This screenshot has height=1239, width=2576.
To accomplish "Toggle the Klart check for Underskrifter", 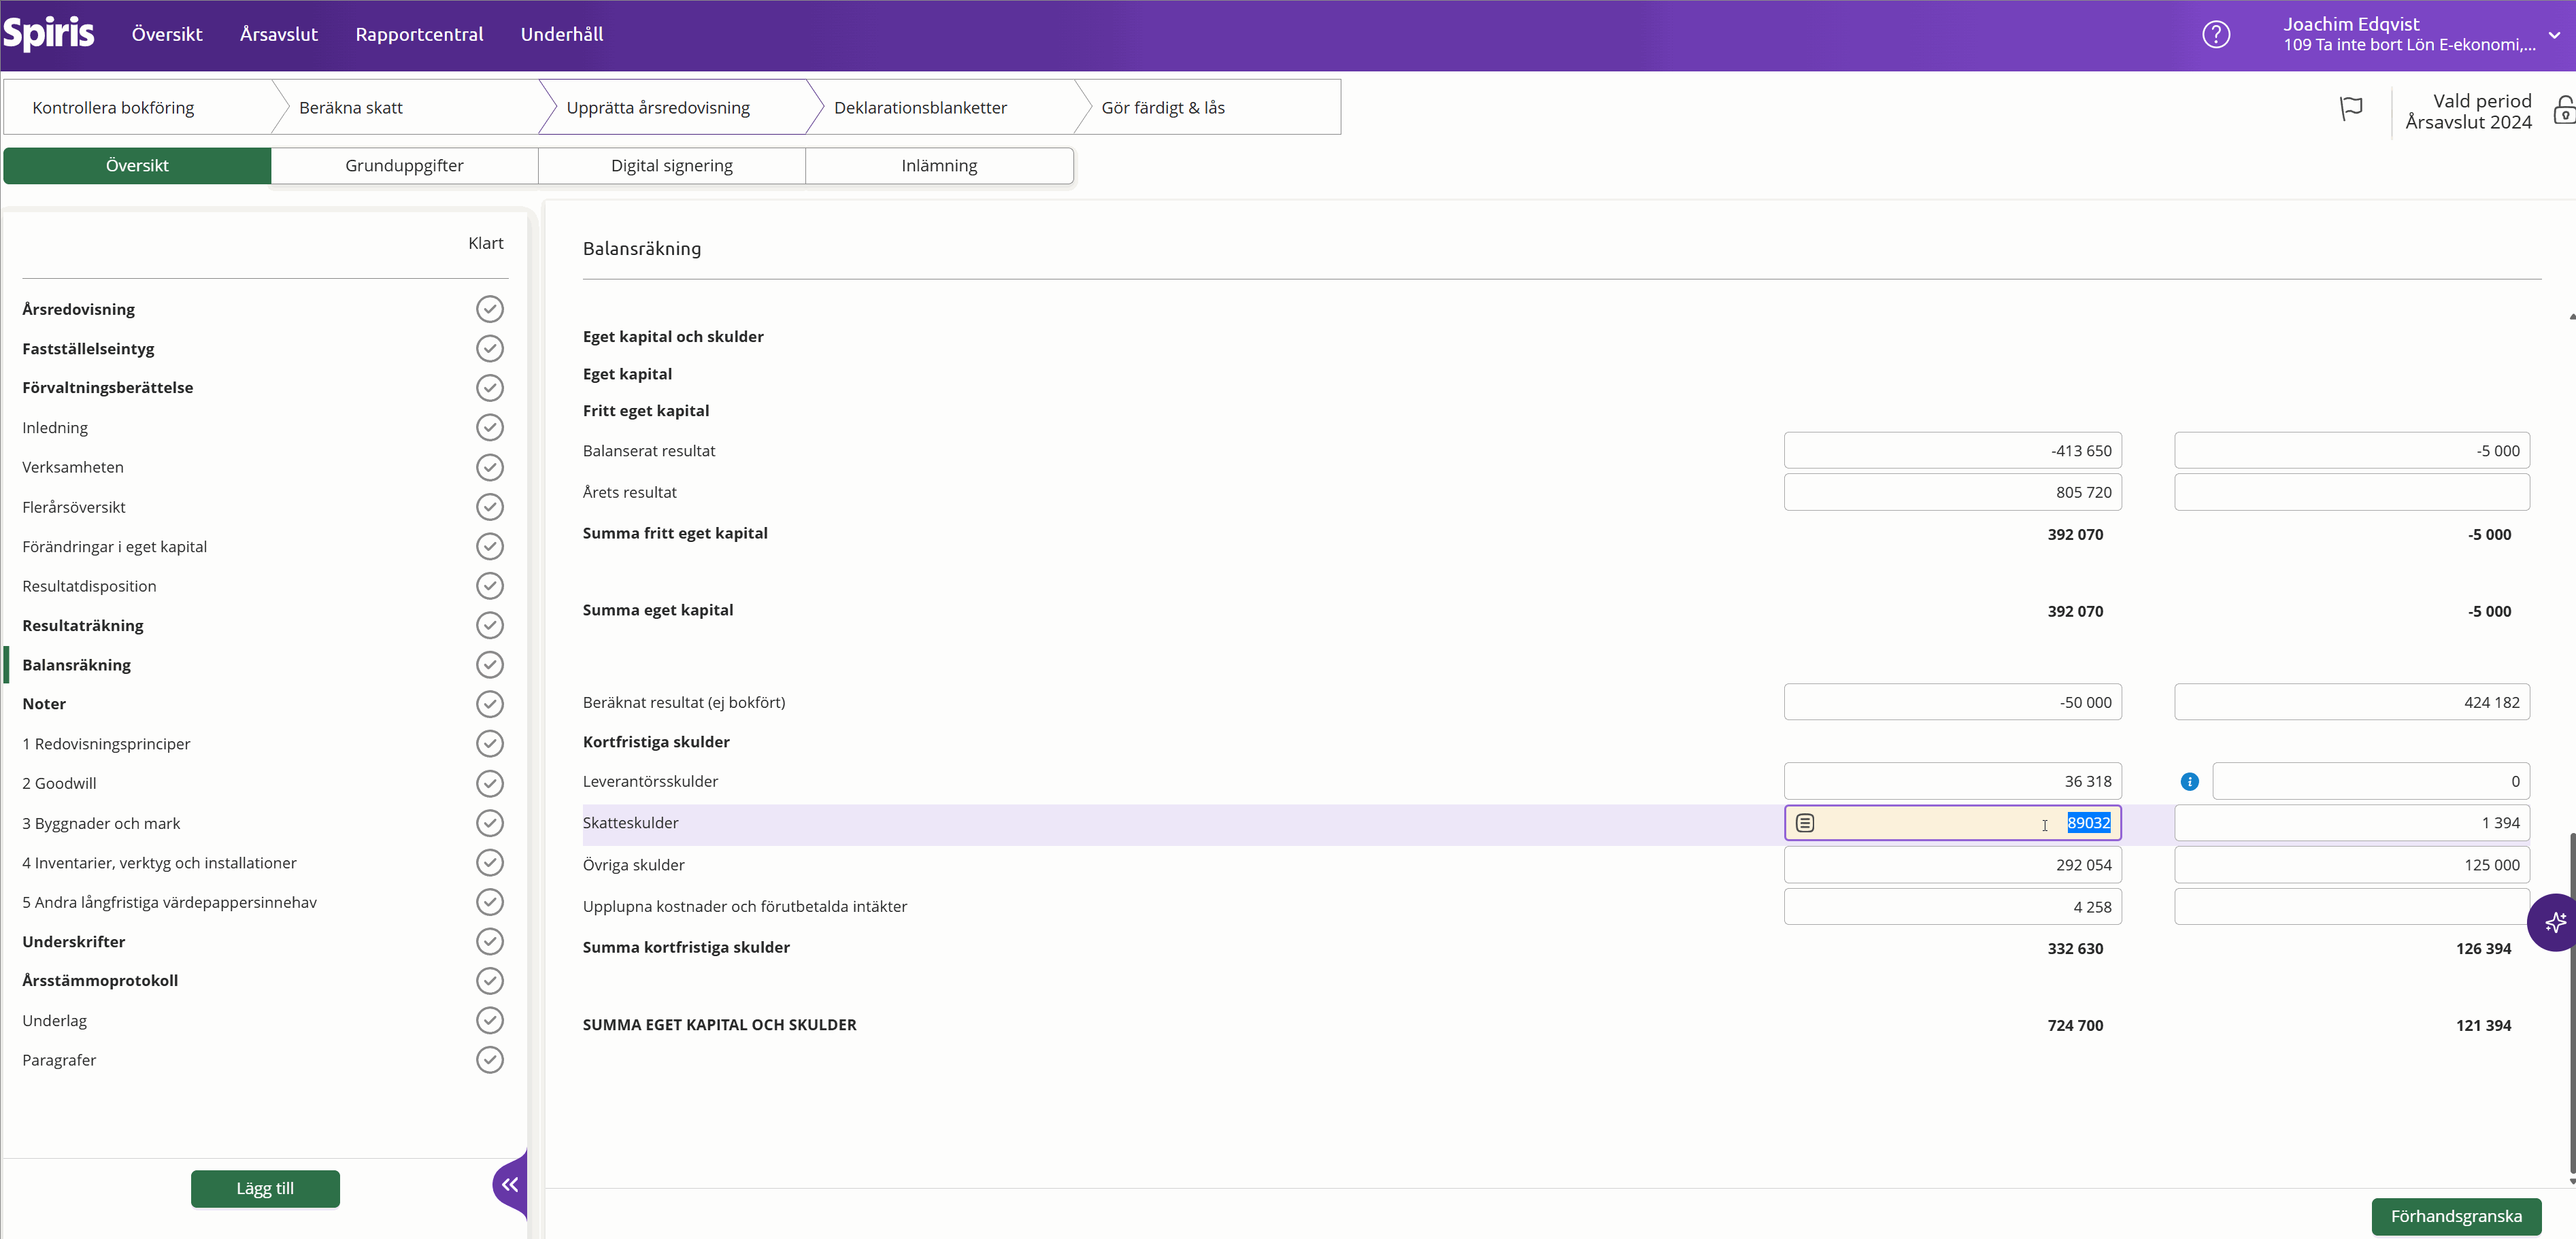I will [490, 942].
